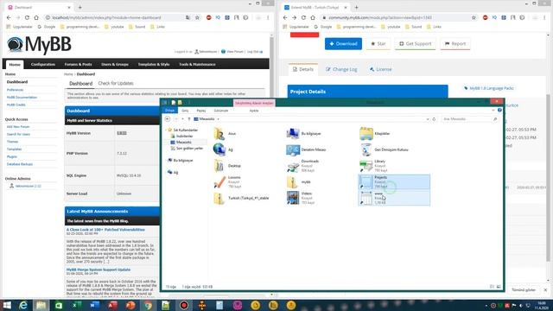Open the mybb folder in File Explorer
This screenshot has width=553, height=311.
click(298, 182)
